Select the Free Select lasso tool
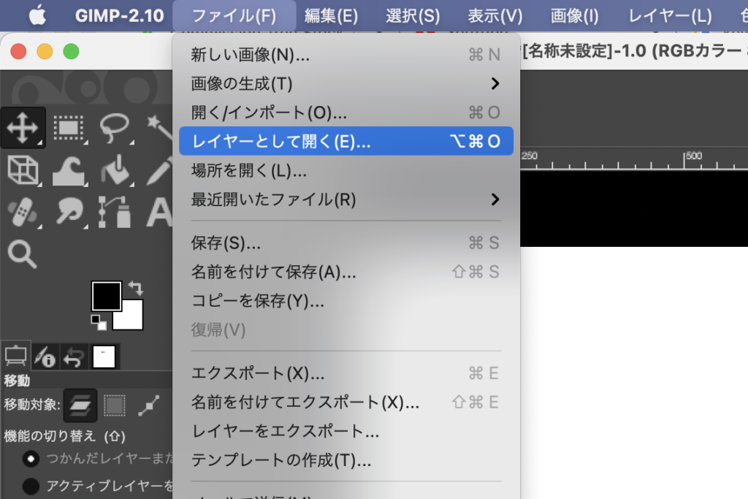The width and height of the screenshot is (748, 499). [x=115, y=128]
